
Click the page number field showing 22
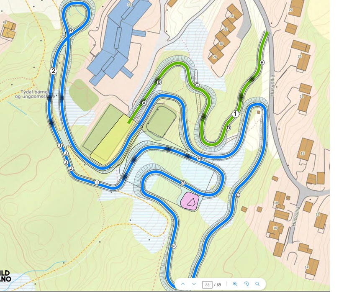[x=207, y=284]
